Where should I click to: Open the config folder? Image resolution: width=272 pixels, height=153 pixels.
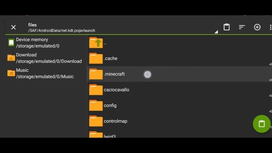coord(179,105)
